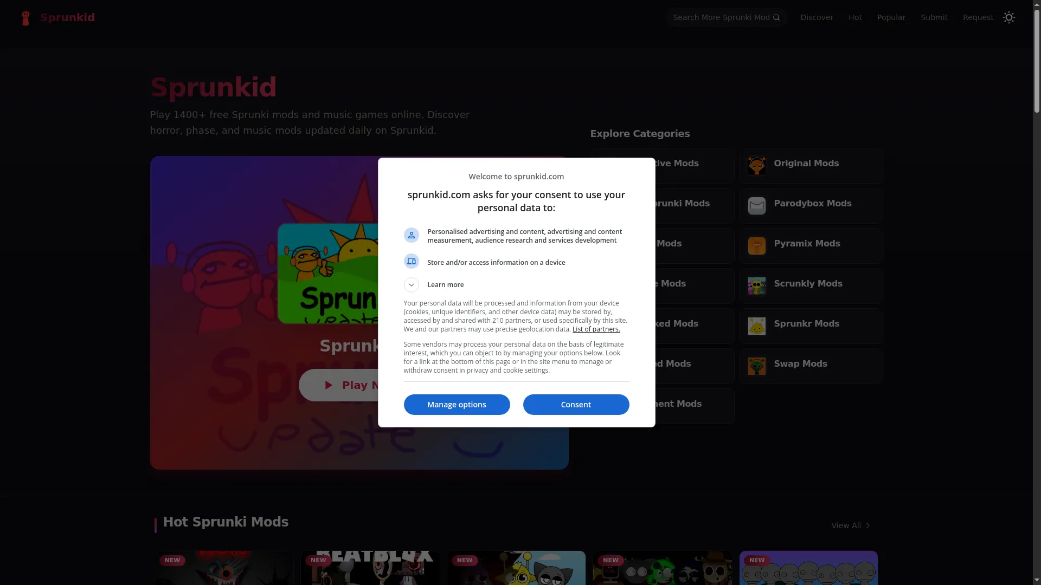The image size is (1041, 585).
Task: Open the Popular menu item
Action: coord(891,17)
